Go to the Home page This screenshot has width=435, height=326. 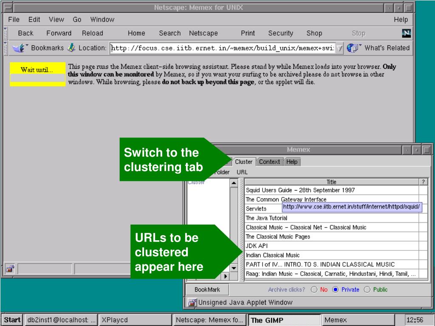136,33
